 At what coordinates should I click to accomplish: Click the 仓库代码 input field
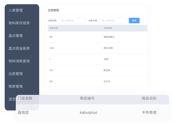(113, 21)
